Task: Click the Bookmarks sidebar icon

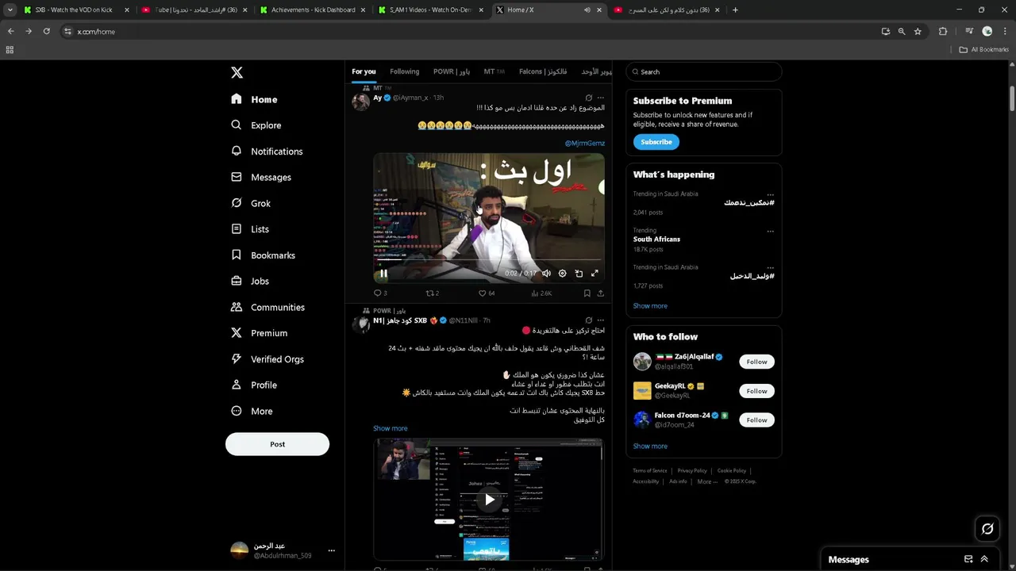Action: [x=237, y=255]
